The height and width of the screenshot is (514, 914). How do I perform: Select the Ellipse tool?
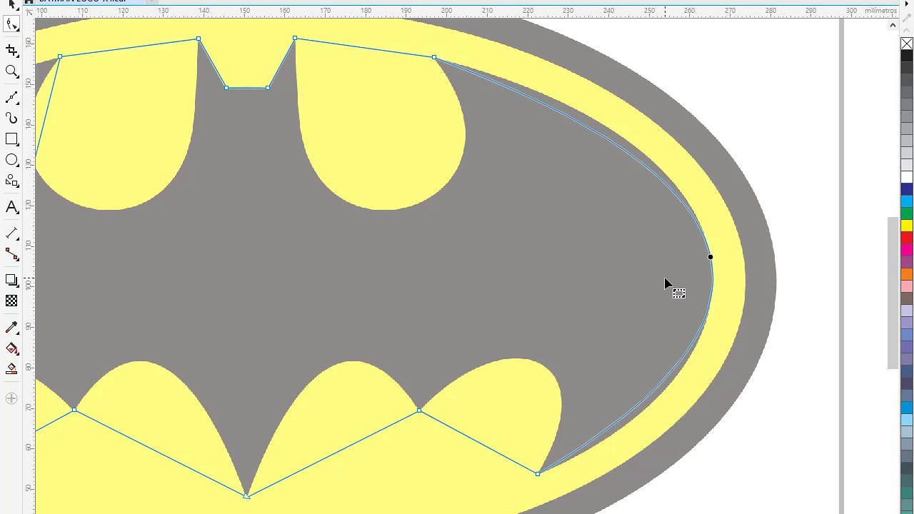11,160
